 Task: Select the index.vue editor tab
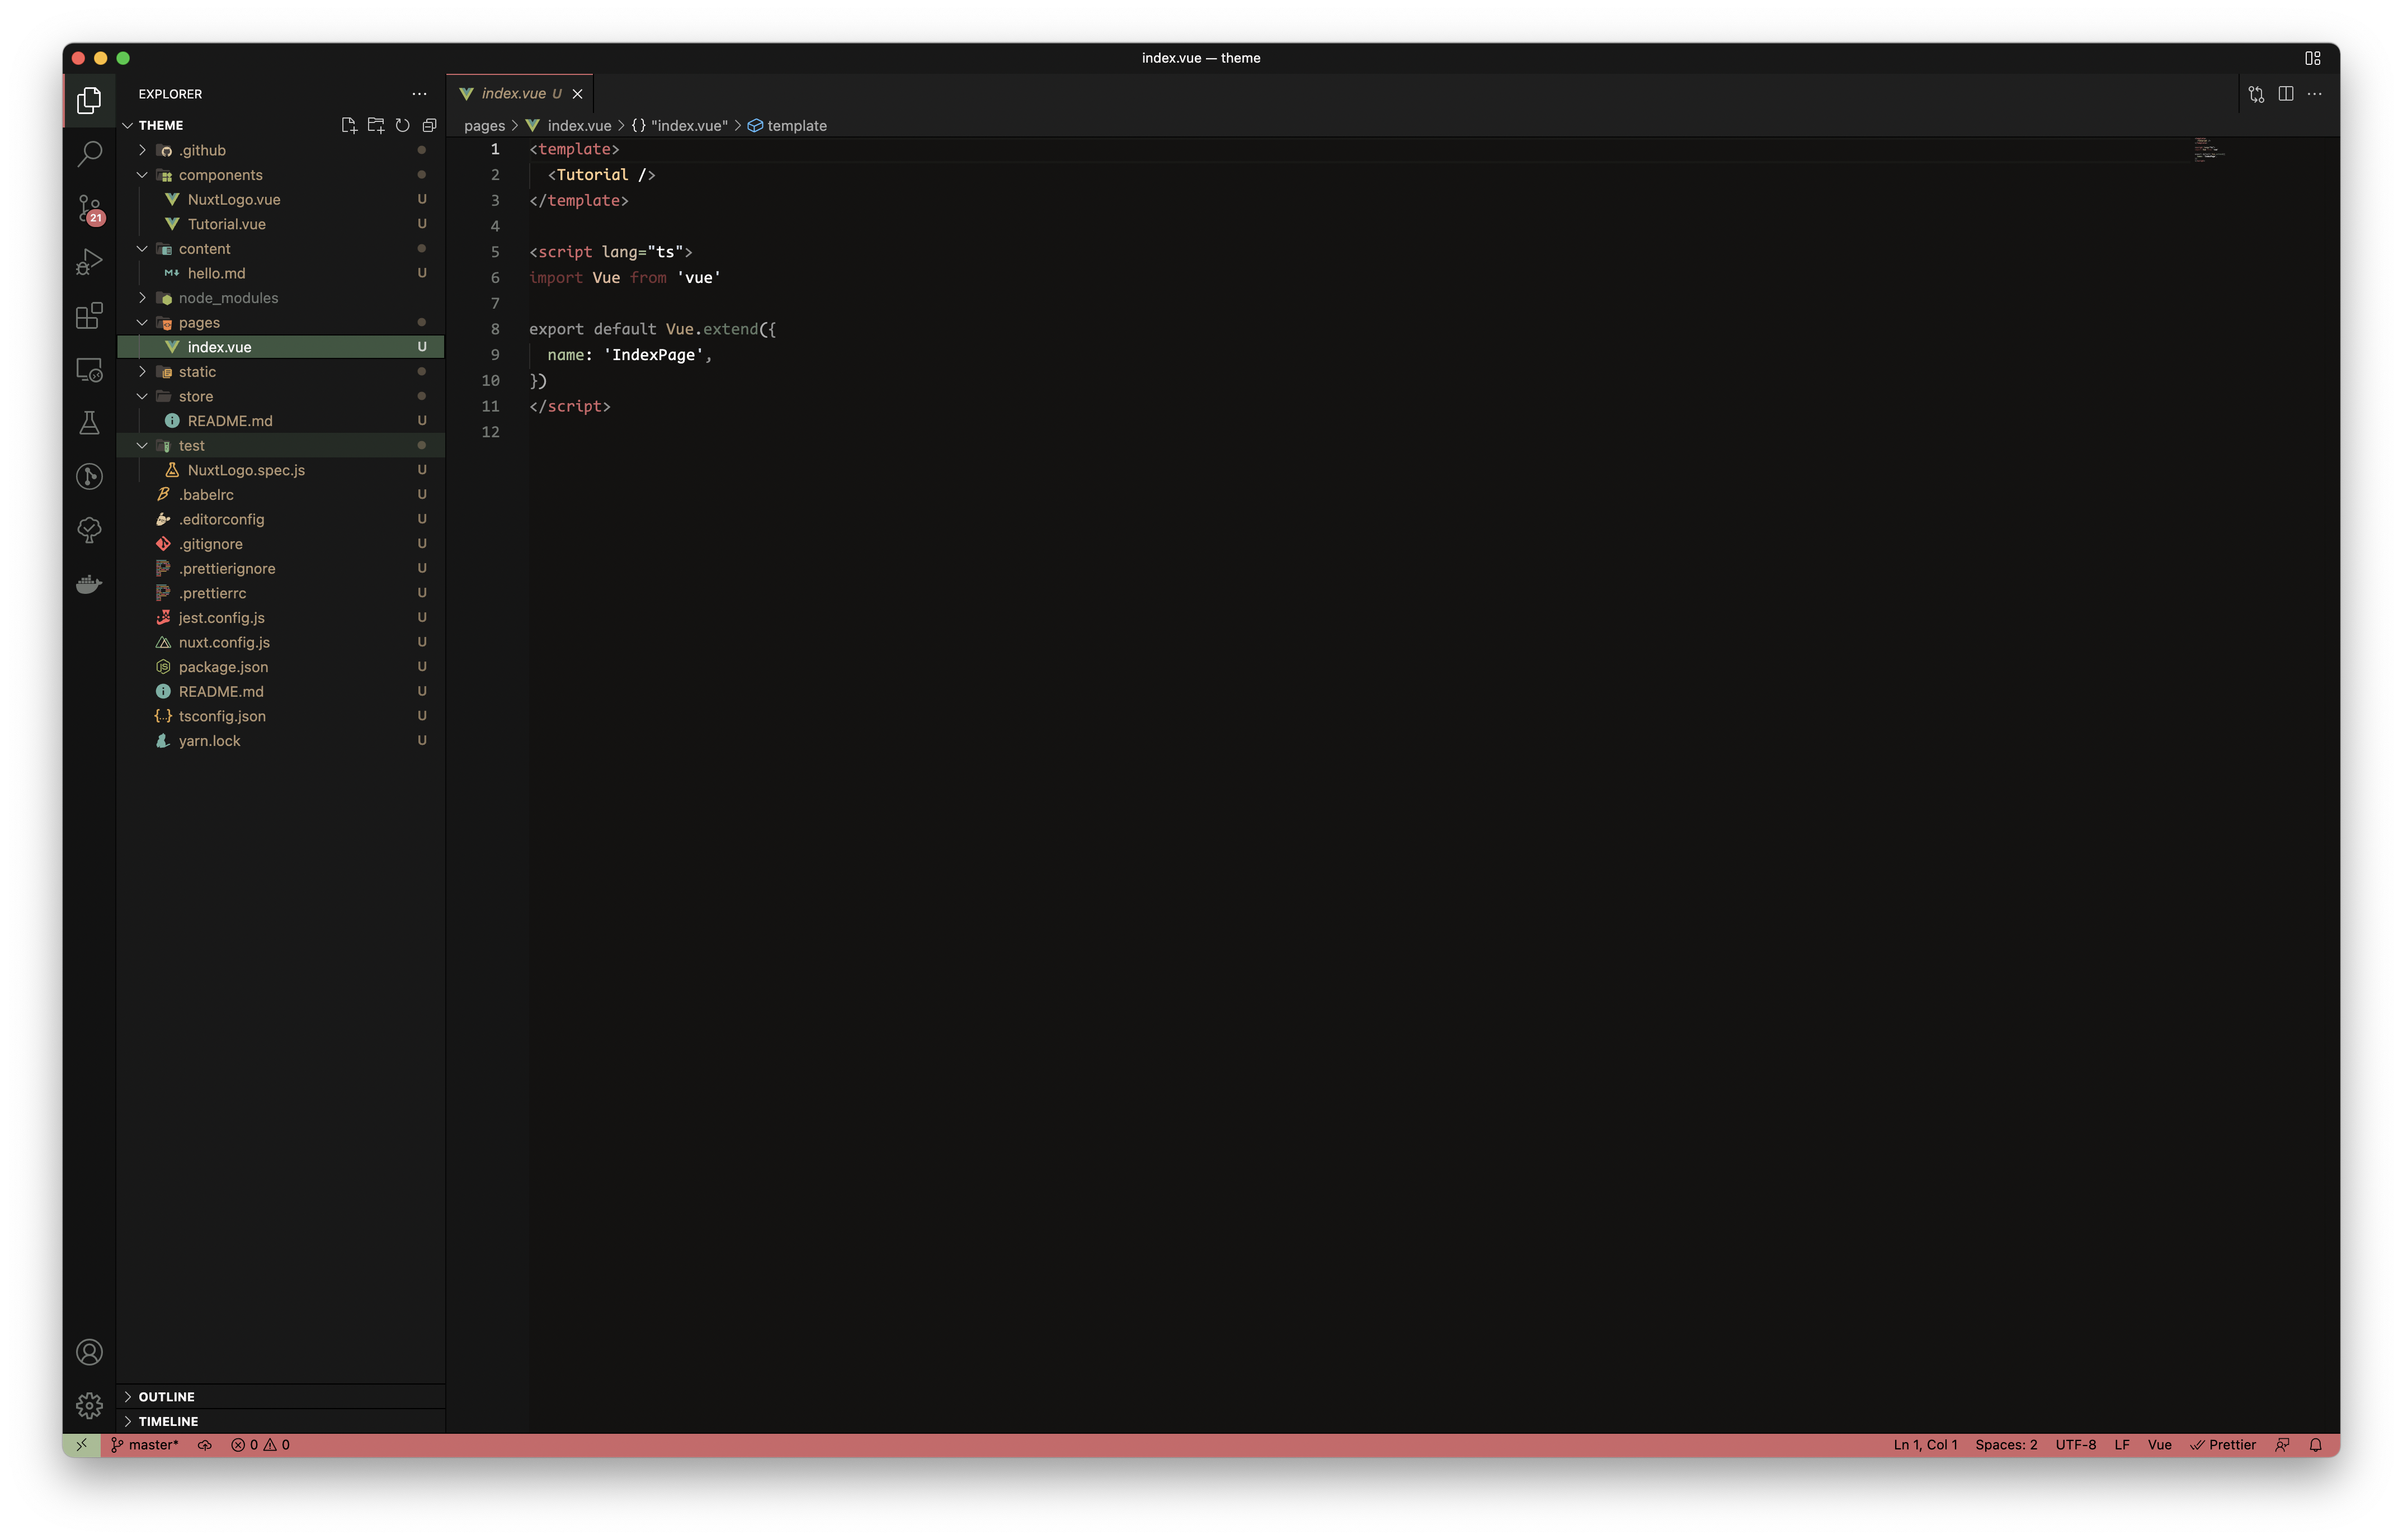pyautogui.click(x=513, y=94)
